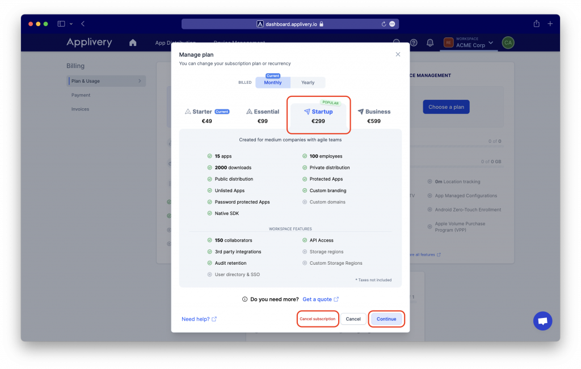Click the Cancel button

[x=353, y=319]
